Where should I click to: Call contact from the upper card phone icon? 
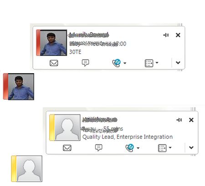pos(117,63)
